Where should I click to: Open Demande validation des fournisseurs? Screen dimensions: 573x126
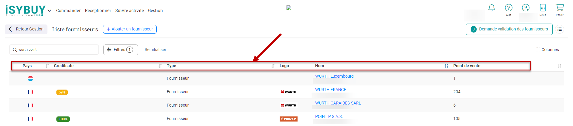[509, 29]
